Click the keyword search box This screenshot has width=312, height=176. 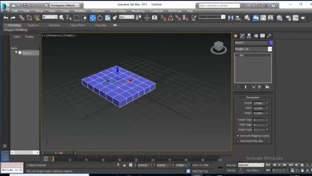[x=219, y=5]
